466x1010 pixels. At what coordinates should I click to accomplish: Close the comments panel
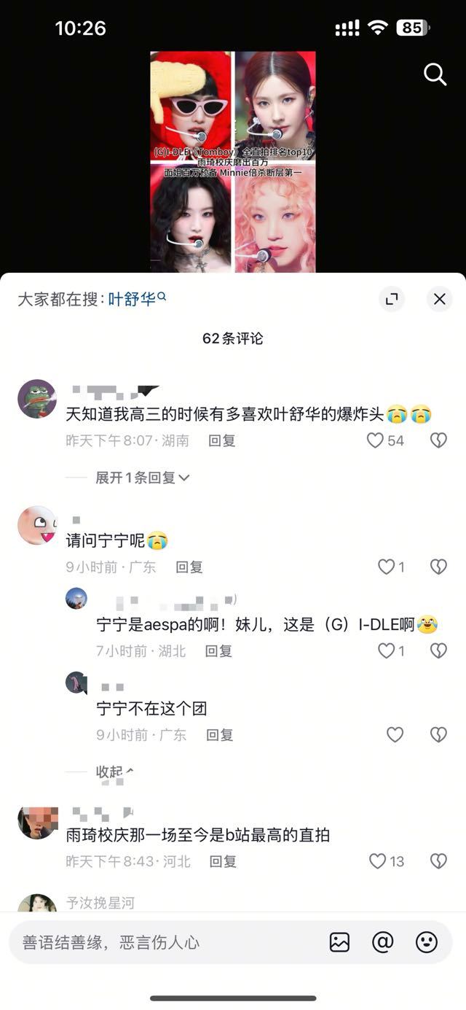(439, 299)
